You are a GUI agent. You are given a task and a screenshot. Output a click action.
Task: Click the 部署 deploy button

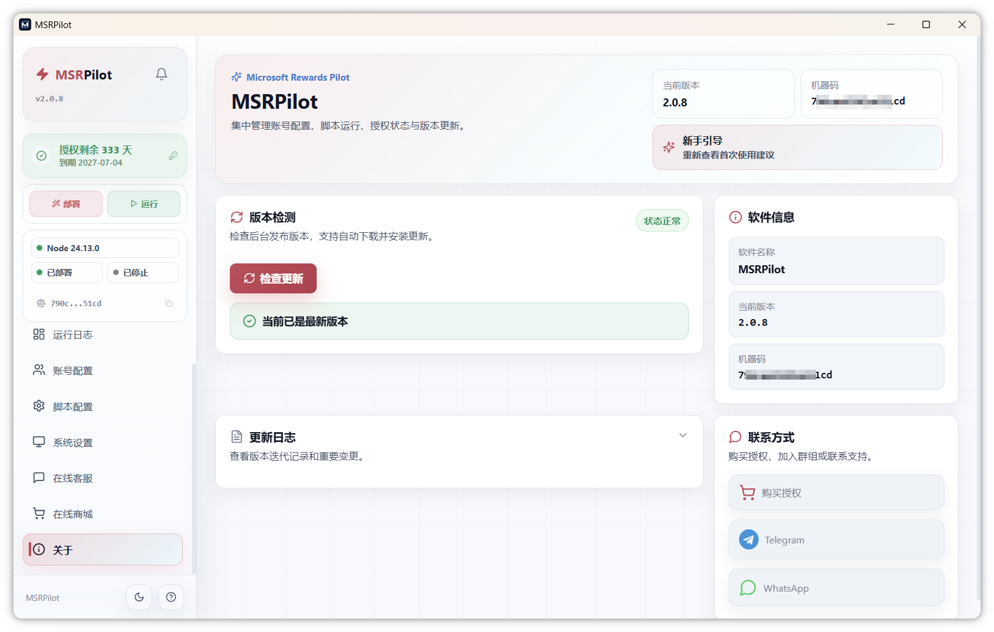66,204
